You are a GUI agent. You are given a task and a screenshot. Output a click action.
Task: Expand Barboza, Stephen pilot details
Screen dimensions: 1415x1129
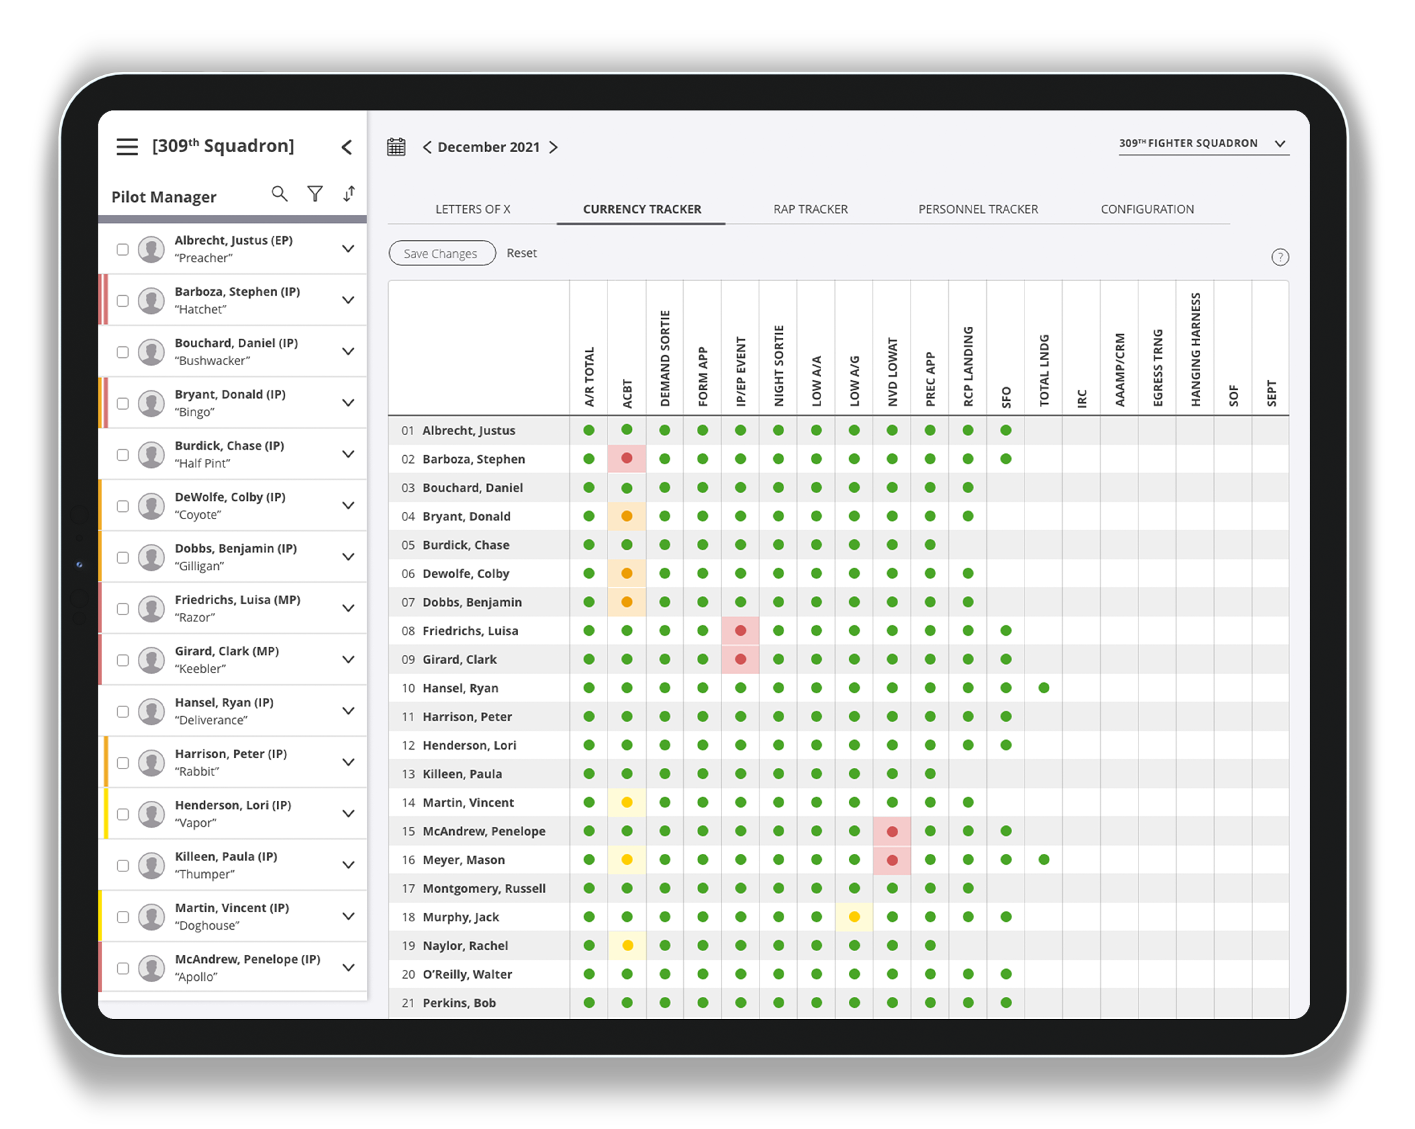click(348, 300)
